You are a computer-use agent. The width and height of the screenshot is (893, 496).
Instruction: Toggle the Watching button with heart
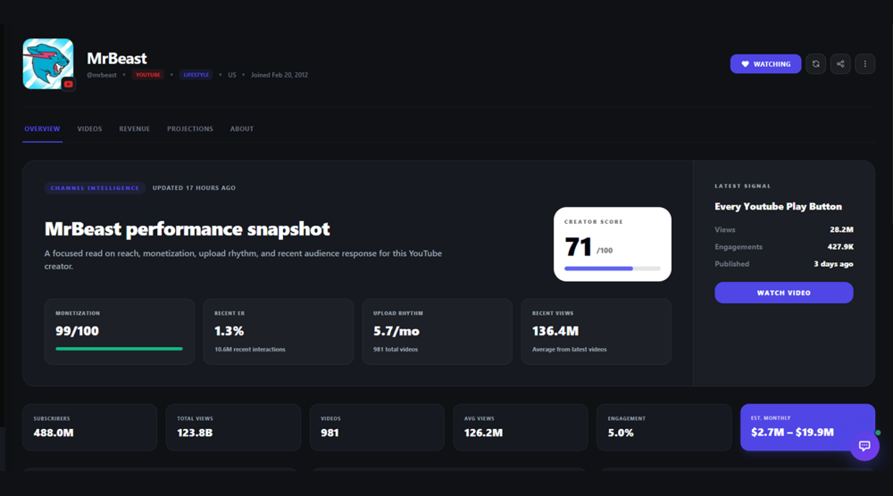(x=765, y=63)
